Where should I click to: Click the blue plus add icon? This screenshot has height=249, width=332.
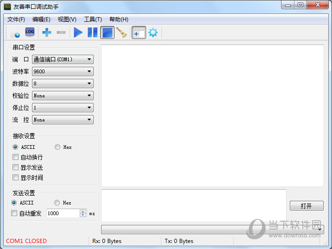click(47, 32)
